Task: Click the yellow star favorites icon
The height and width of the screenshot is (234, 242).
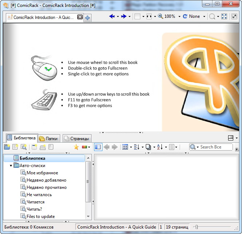Action: 76,147
